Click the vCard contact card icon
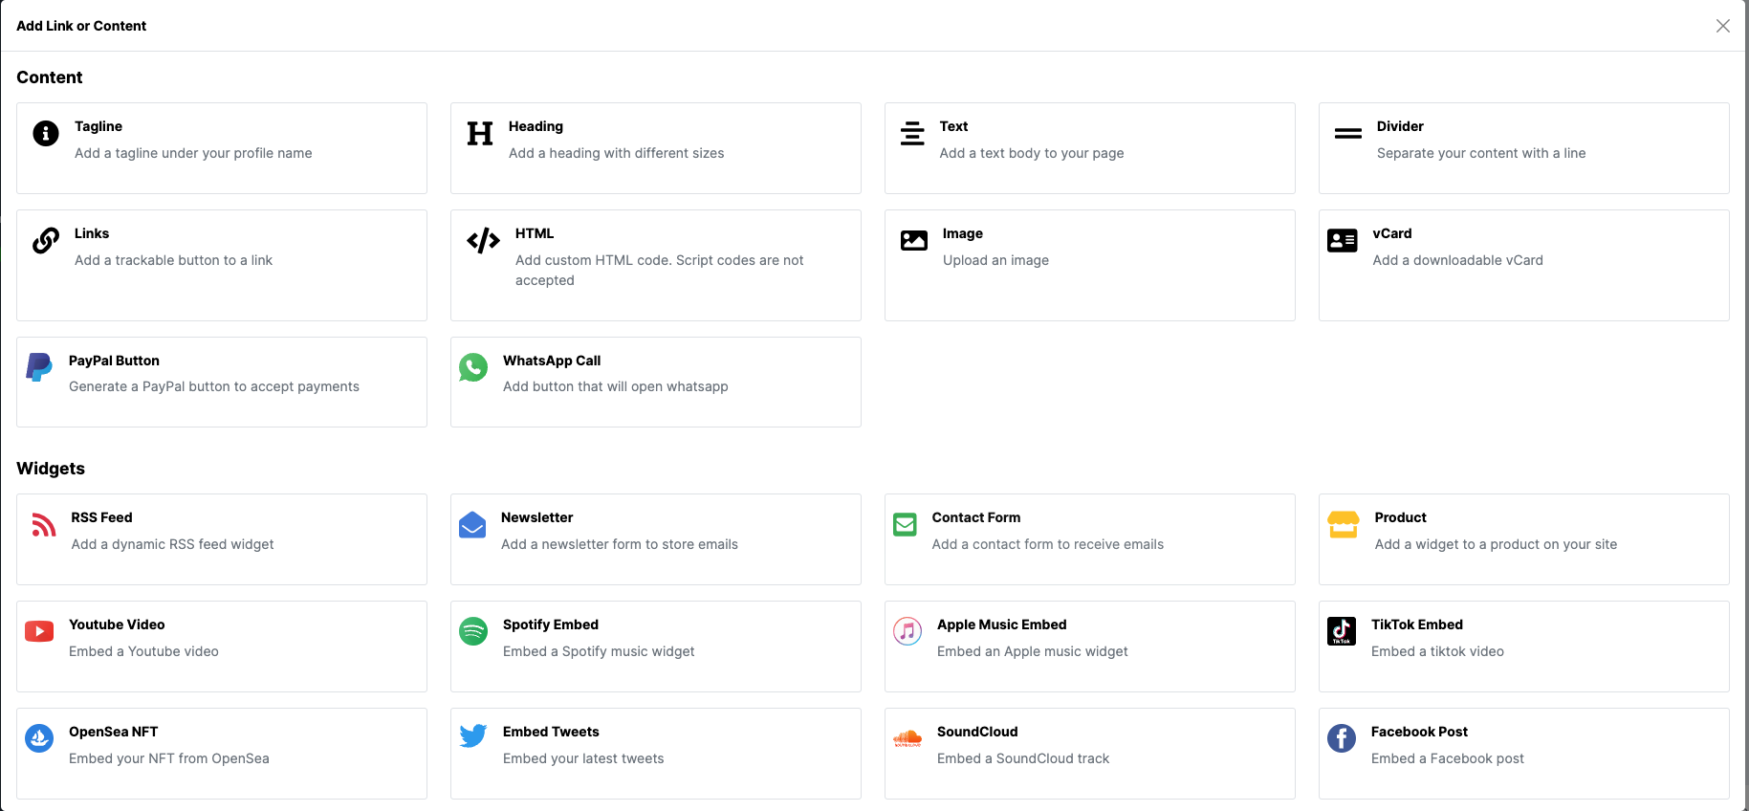The height and width of the screenshot is (811, 1749). pyautogui.click(x=1343, y=240)
